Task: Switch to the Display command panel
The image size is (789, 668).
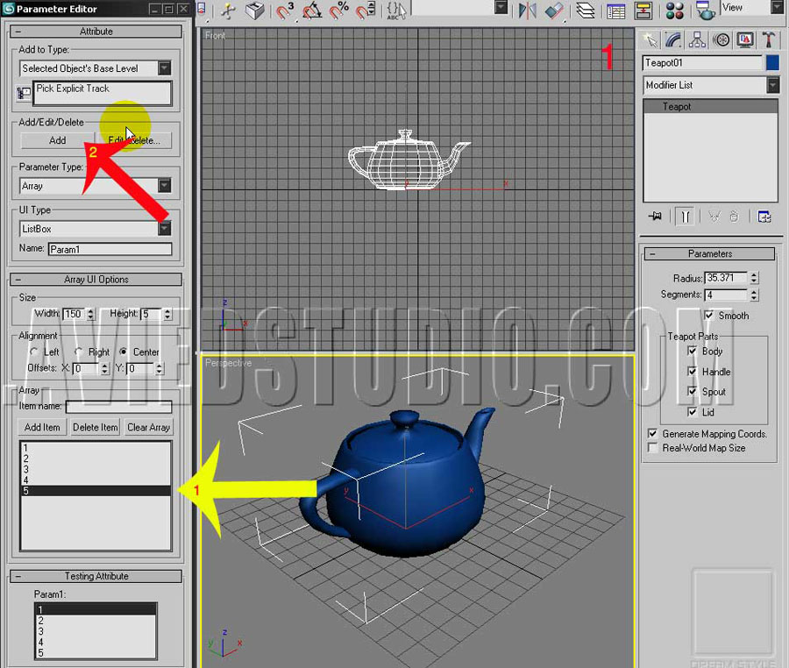Action: tap(745, 39)
